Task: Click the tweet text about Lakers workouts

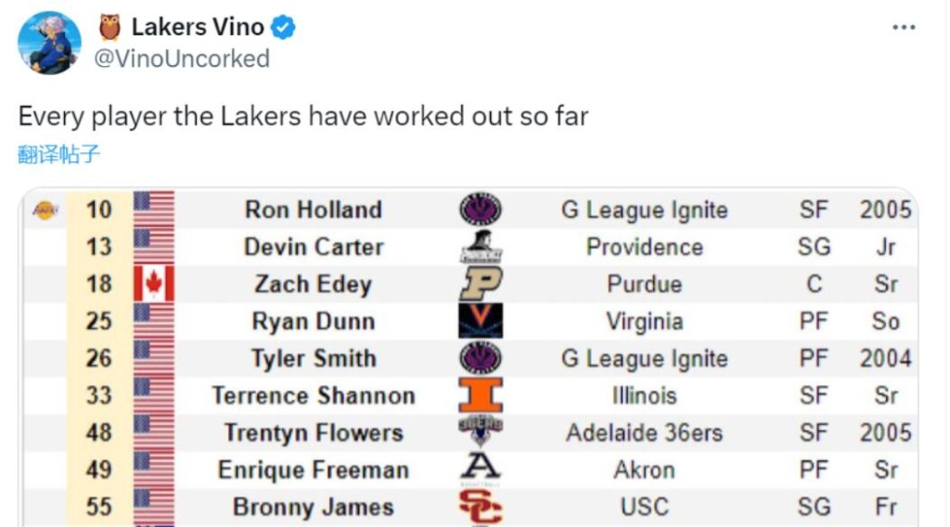Action: click(303, 117)
